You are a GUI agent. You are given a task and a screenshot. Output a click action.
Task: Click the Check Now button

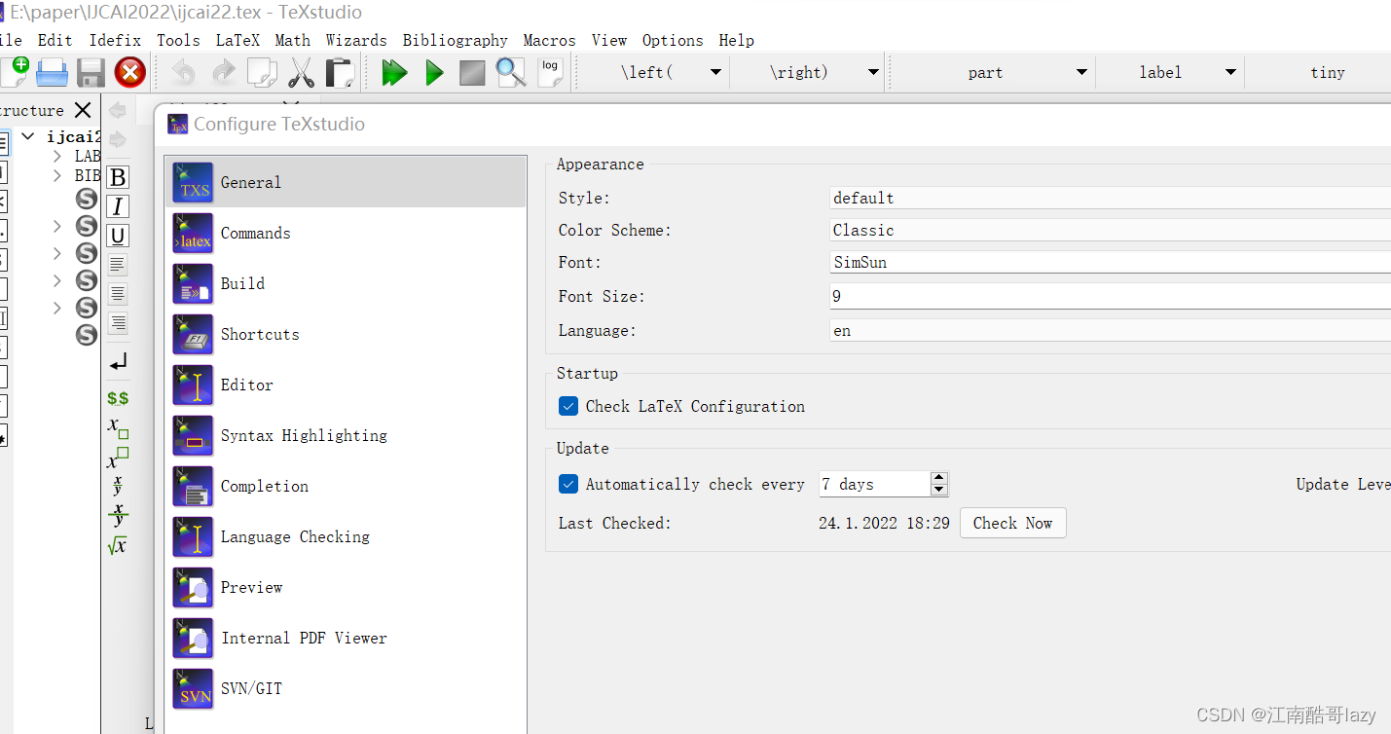(x=1012, y=523)
